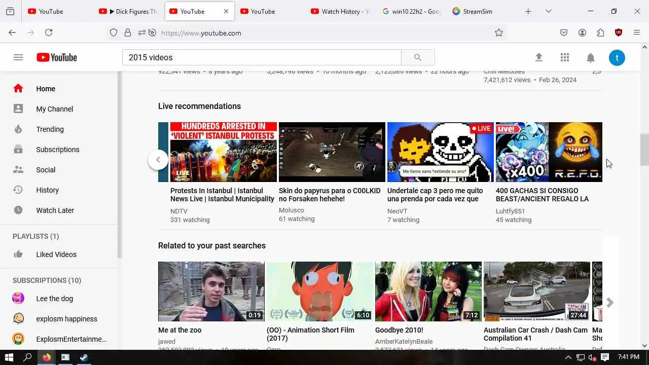649x365 pixels.
Task: Click the explosm happiness avatar icon
Action: pos(18,318)
